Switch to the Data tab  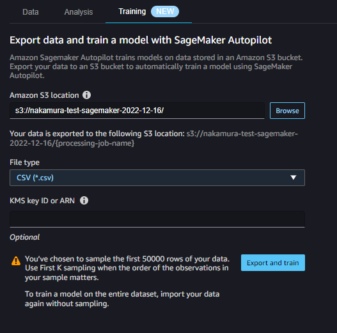[31, 12]
